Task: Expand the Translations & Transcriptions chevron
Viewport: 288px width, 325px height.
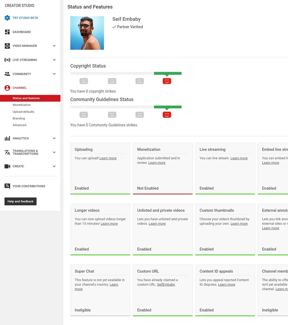Action: [54, 152]
